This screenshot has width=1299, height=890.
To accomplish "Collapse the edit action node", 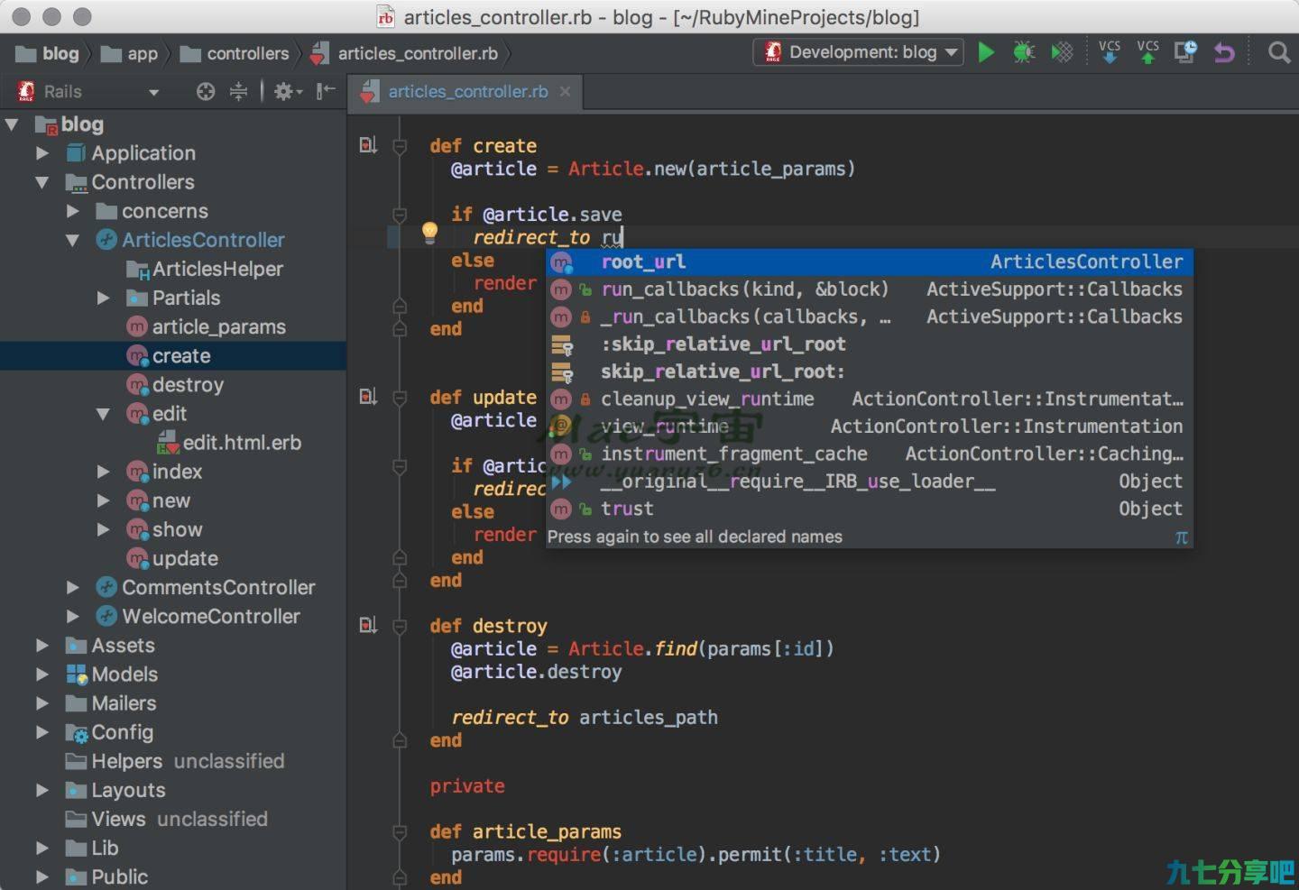I will click(x=103, y=414).
